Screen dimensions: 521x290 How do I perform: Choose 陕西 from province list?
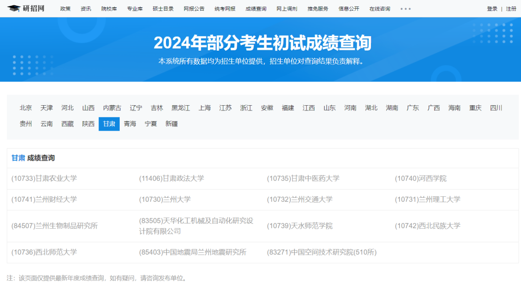[88, 124]
